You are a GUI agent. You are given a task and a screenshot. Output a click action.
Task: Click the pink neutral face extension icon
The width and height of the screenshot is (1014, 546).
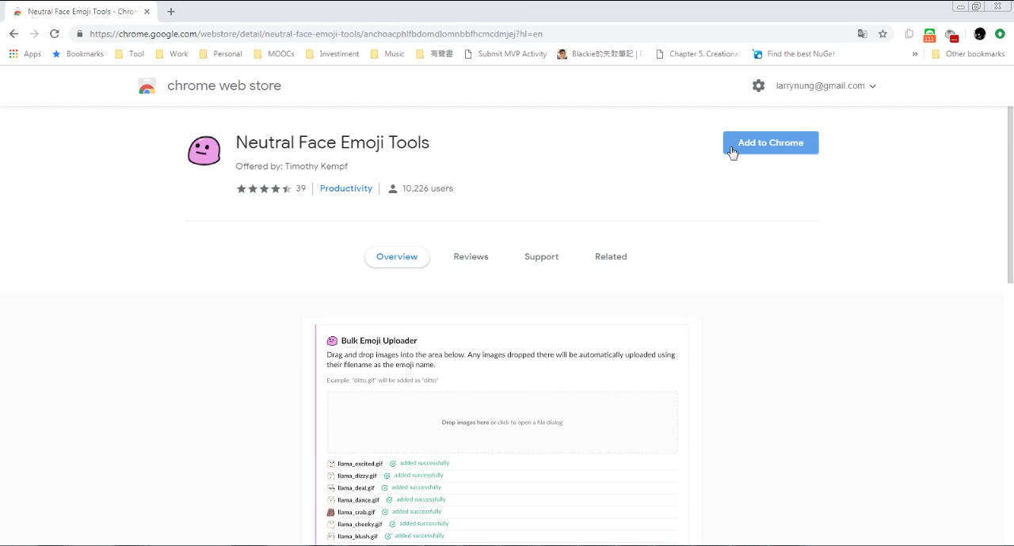coord(204,150)
